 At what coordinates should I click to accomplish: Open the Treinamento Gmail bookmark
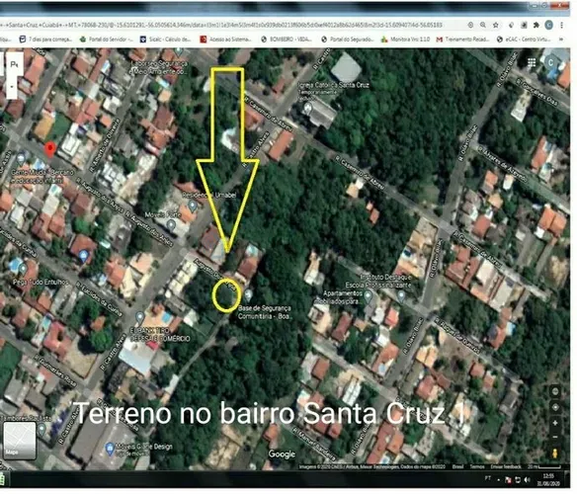pos(463,39)
